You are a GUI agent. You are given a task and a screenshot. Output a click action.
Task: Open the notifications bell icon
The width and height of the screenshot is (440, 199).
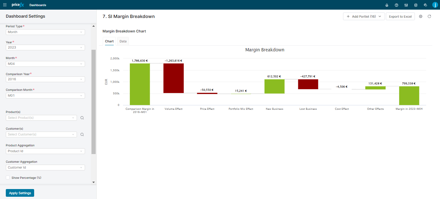coord(387,5)
